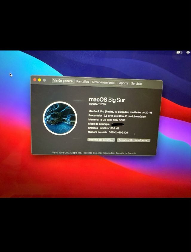The width and height of the screenshot is (191, 252).
Task: Close the window with the red button
Action: coord(35,80)
